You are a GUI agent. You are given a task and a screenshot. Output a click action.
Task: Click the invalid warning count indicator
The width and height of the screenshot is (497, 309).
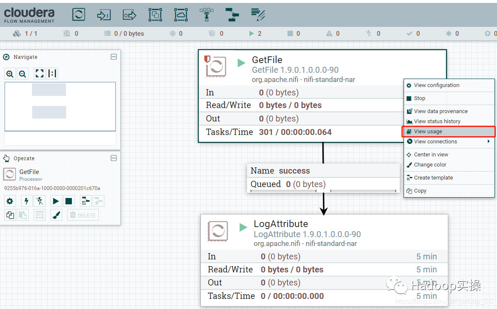tap(333, 34)
